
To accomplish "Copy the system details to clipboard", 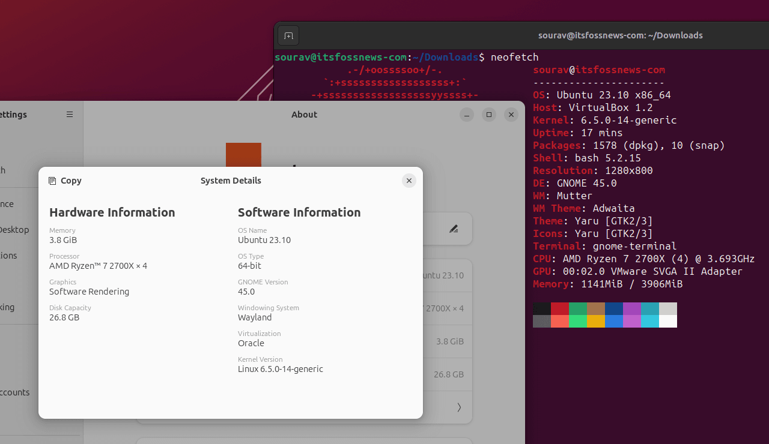I will 65,181.
